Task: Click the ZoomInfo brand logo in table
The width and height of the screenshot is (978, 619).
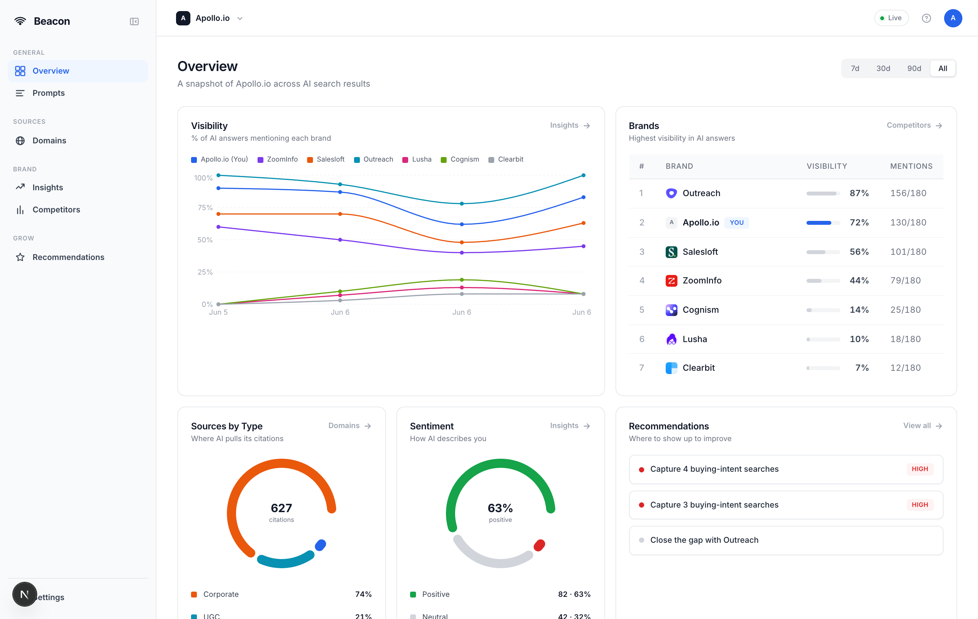Action: click(x=671, y=281)
